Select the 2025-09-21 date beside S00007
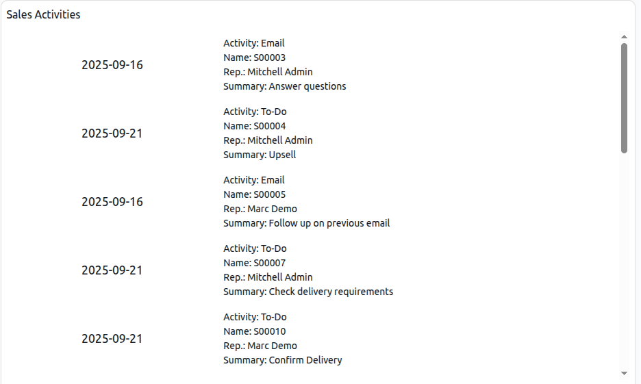641x384 pixels. tap(112, 270)
